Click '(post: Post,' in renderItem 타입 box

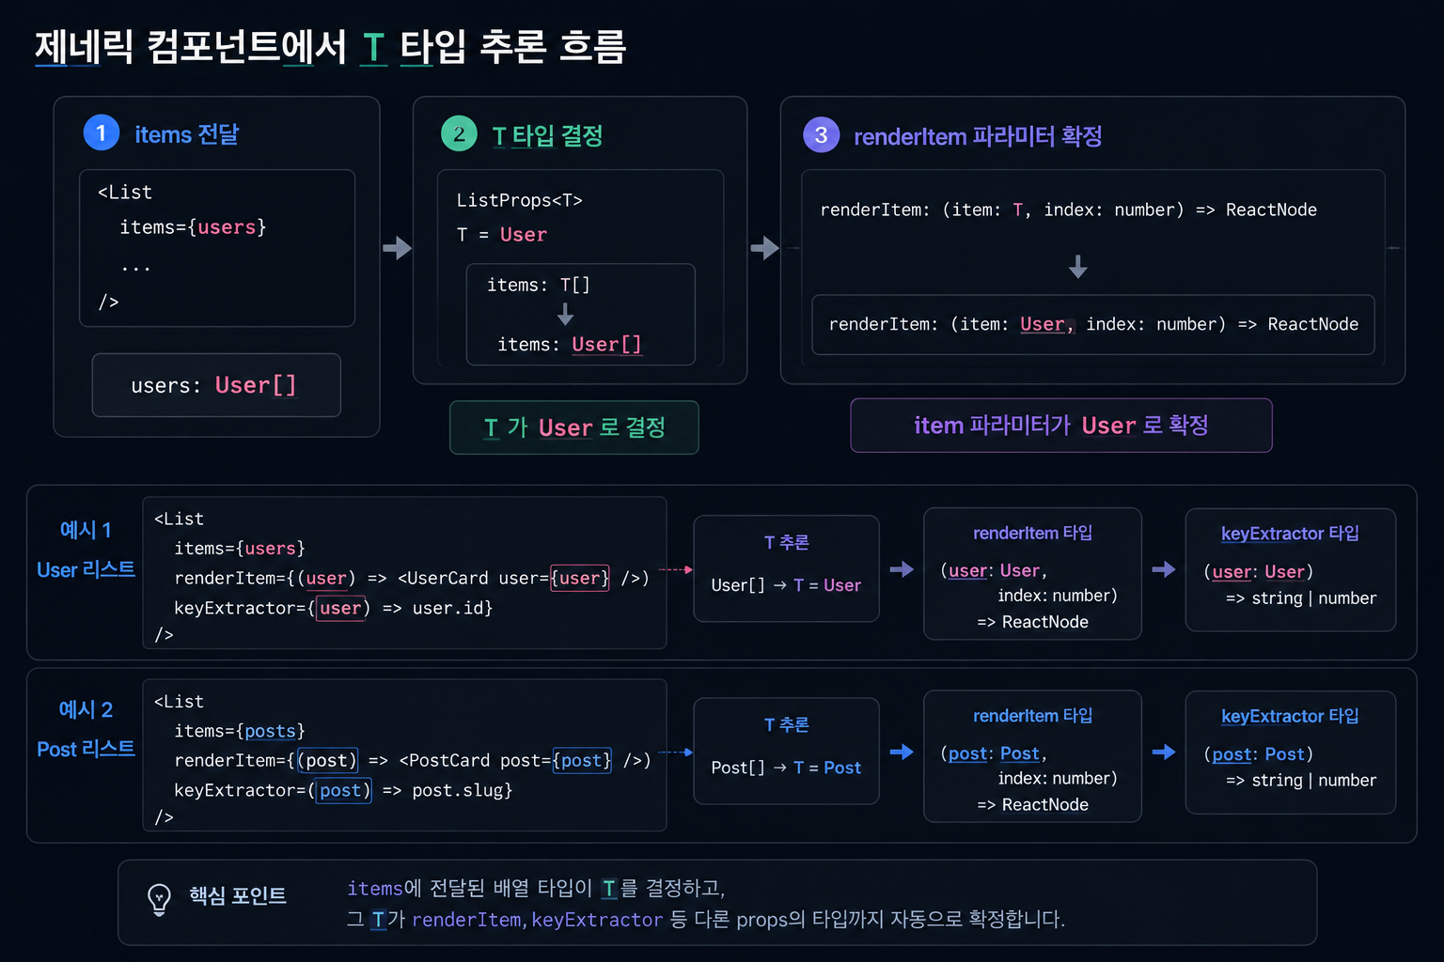click(994, 753)
